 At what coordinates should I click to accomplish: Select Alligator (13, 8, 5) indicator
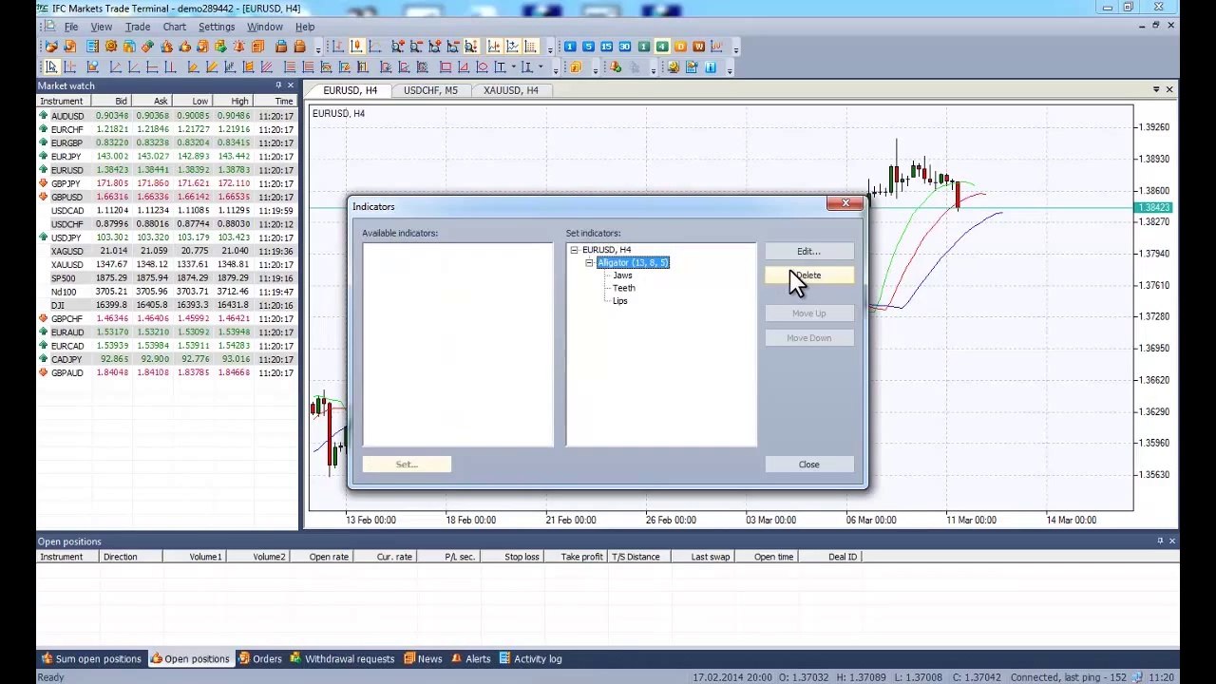(633, 262)
